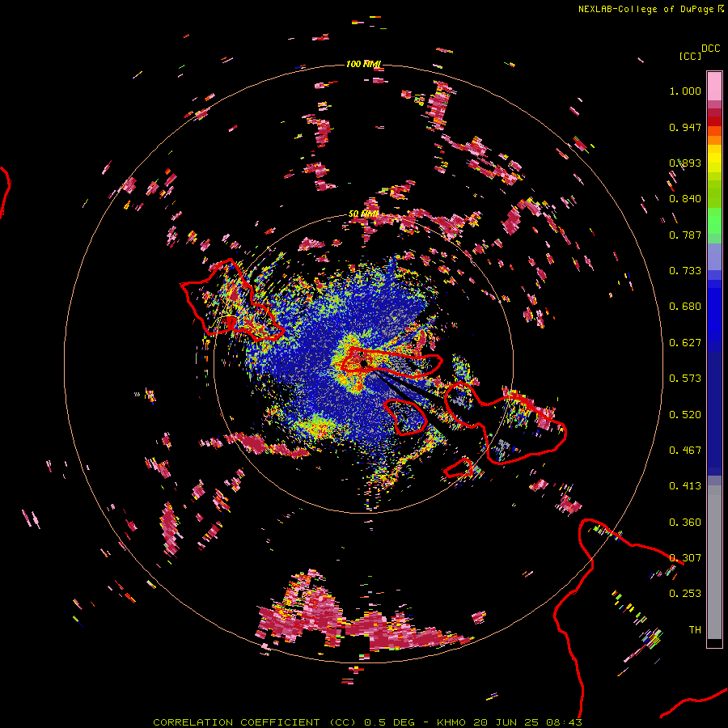Click the 50 NMI range ring label

363,214
